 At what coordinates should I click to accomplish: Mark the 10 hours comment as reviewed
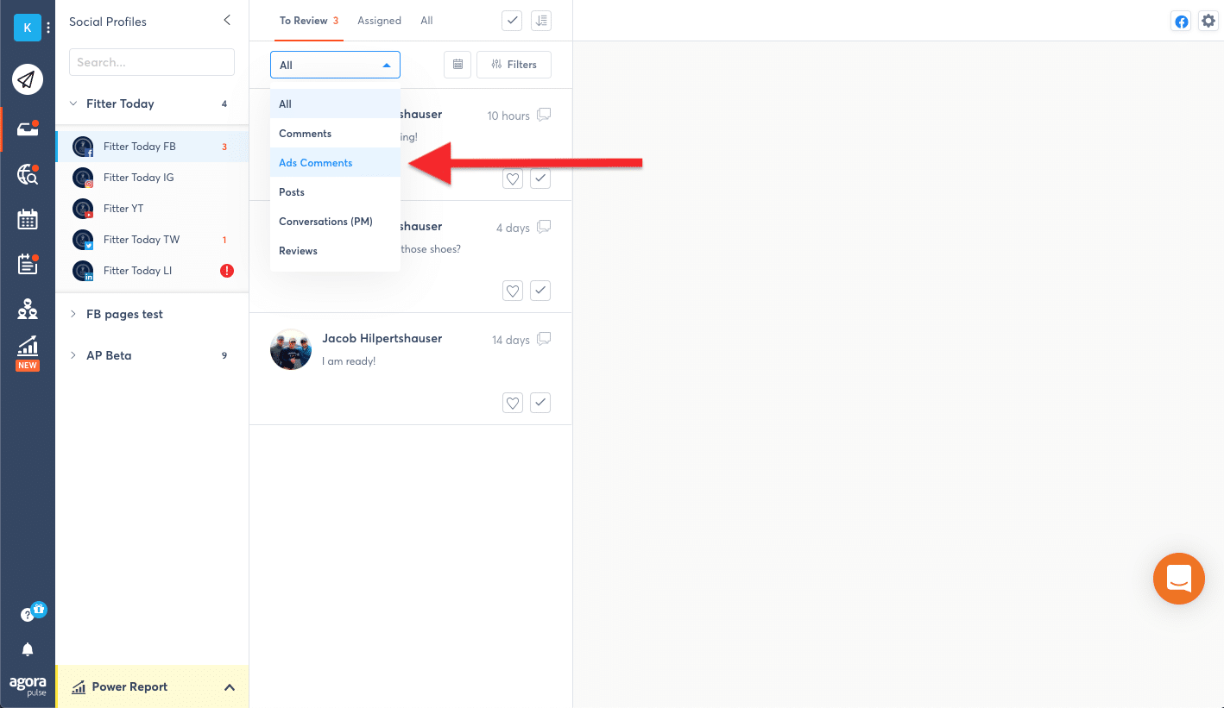pos(540,179)
